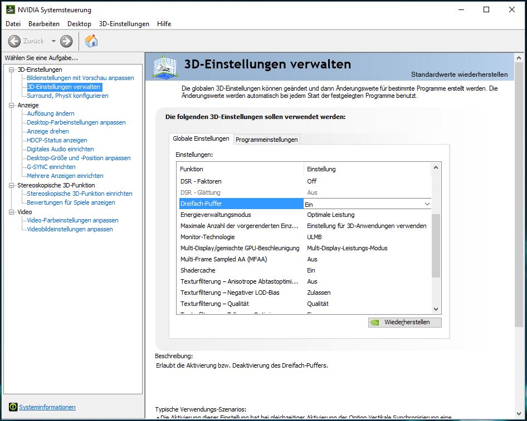Open Auflösung ändern page
The height and width of the screenshot is (421, 527).
[50, 113]
